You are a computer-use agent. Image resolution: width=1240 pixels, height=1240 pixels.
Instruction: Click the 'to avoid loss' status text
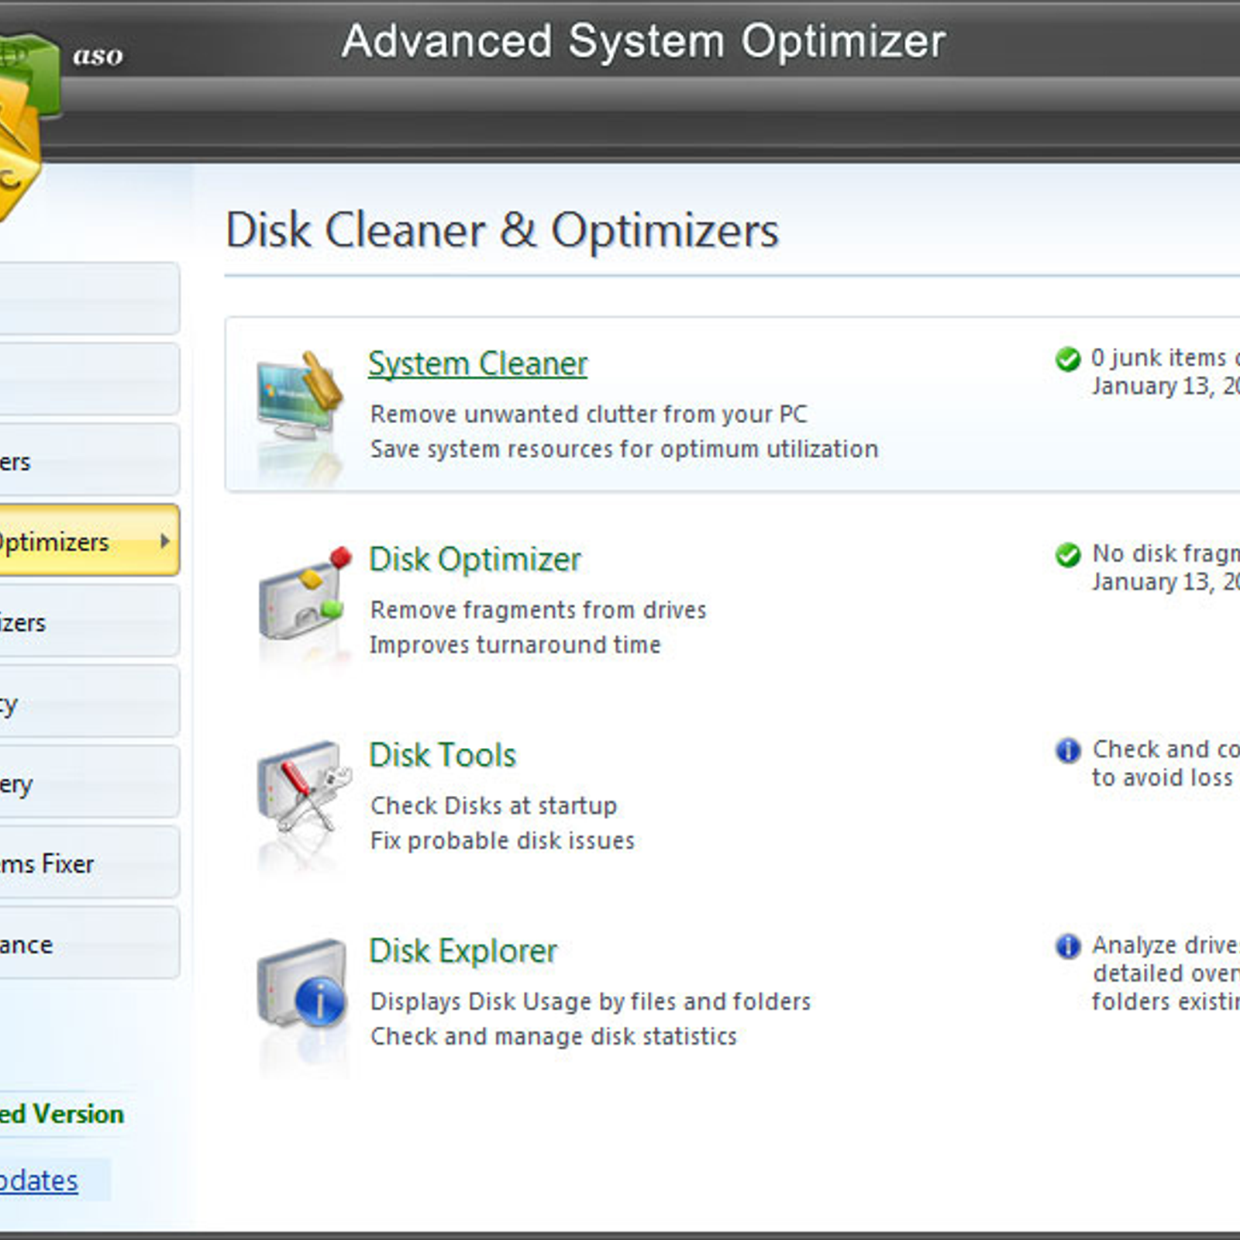click(x=1162, y=778)
